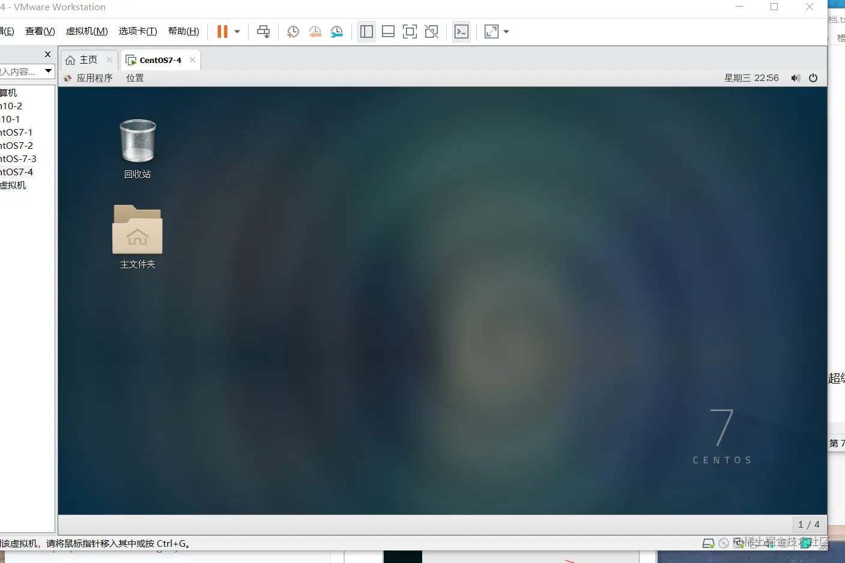Click the clock showing 星期三 22:56
The height and width of the screenshot is (563, 845).
tap(751, 78)
